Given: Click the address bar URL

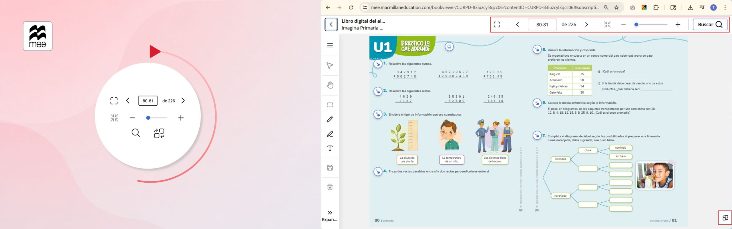Looking at the screenshot, I should 485,7.
